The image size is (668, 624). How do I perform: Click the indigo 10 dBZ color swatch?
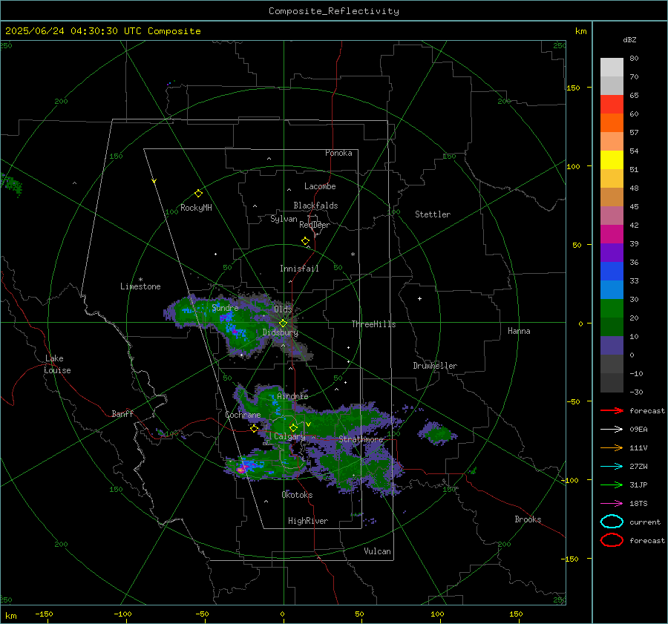[612, 346]
